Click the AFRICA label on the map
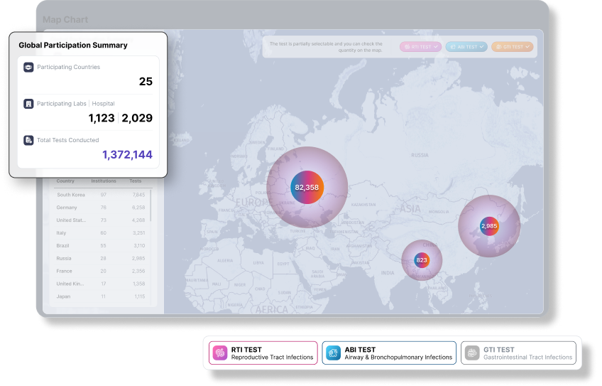Viewport: 602px width, 386px height. 271,309
